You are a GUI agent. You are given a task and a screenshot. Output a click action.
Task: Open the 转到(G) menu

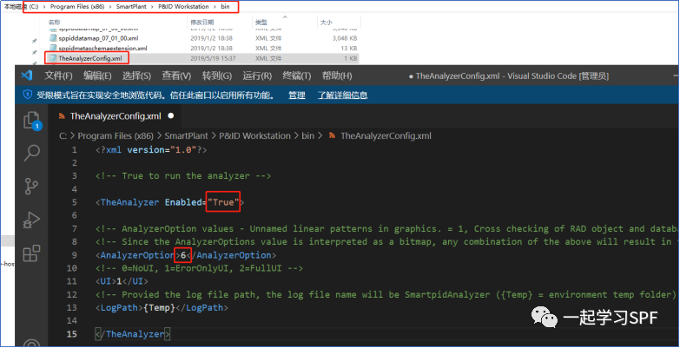(217, 76)
